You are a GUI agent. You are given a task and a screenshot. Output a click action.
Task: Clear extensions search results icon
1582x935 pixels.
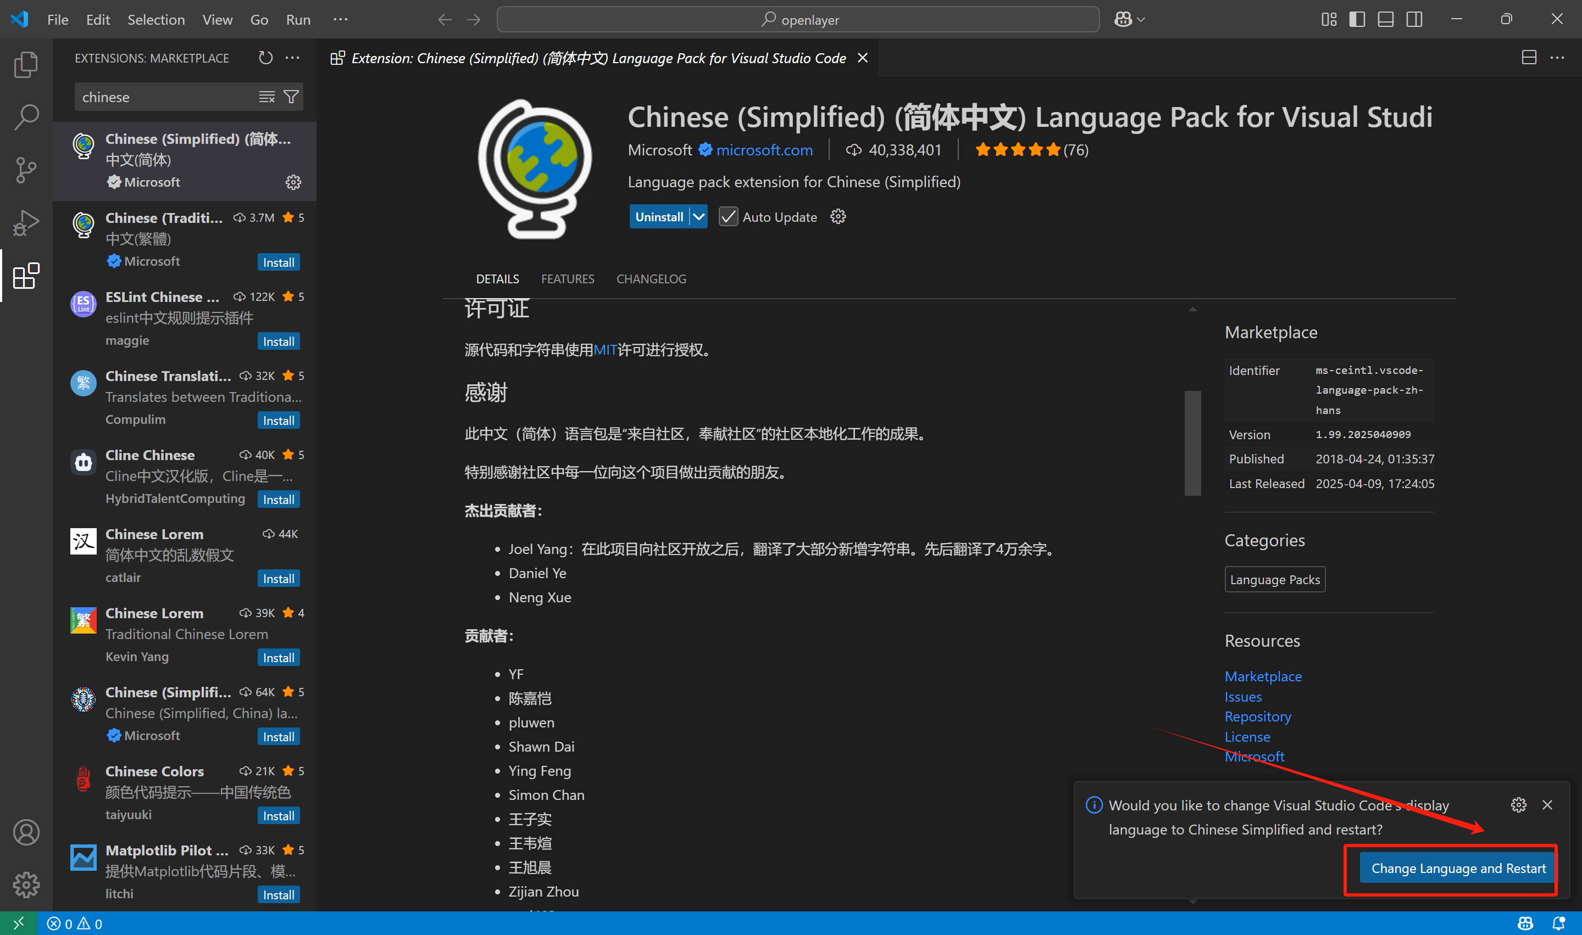pyautogui.click(x=267, y=97)
